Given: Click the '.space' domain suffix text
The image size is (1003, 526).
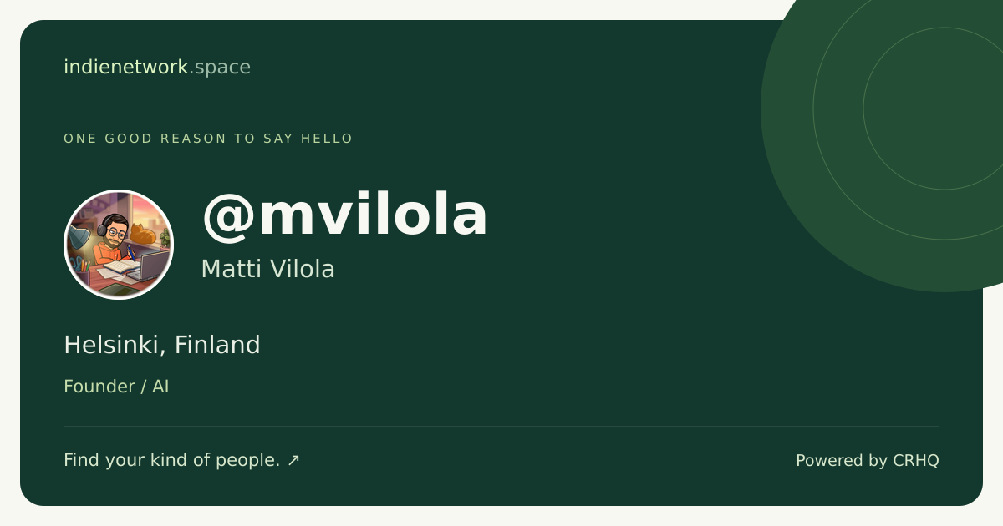Looking at the screenshot, I should [x=220, y=68].
